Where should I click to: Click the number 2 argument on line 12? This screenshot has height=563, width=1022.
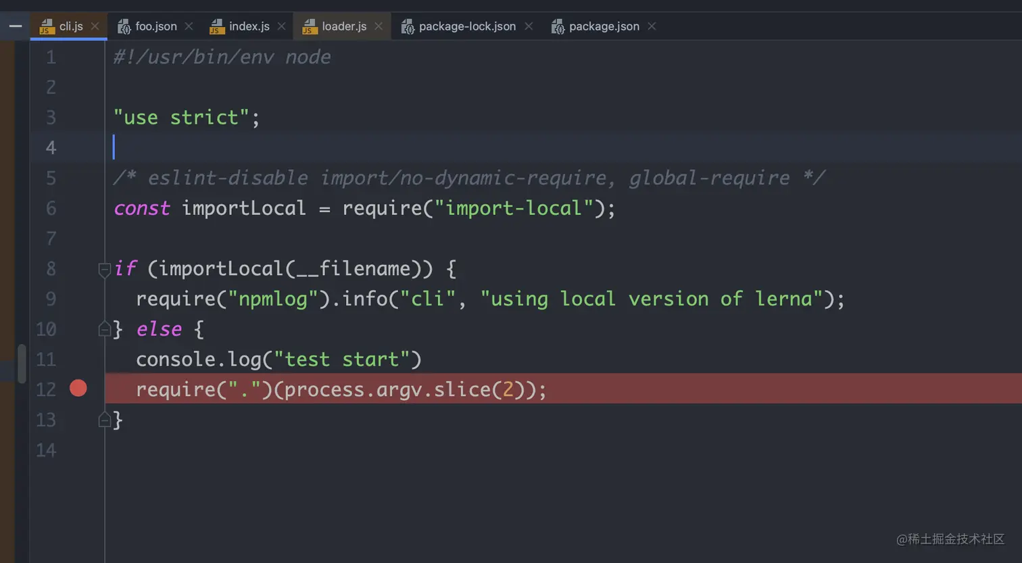click(x=508, y=389)
